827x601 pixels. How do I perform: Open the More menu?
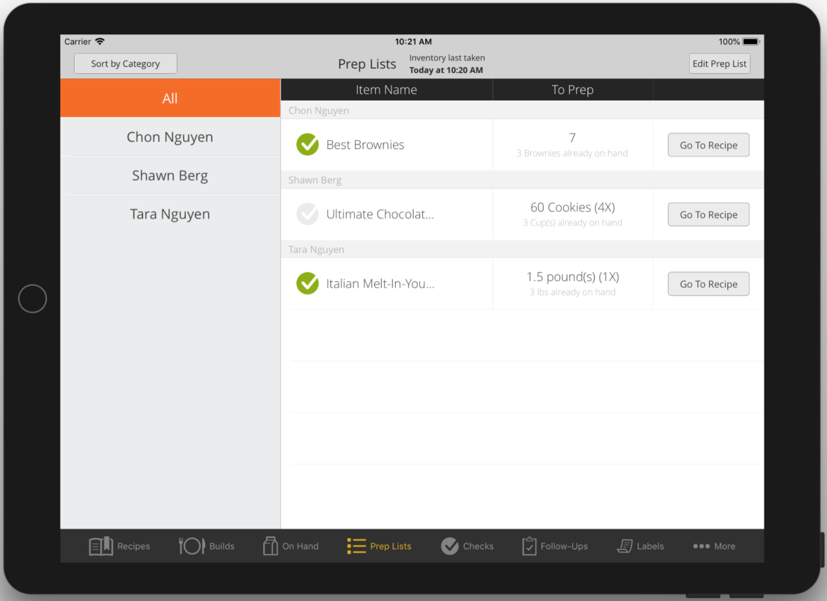click(714, 546)
